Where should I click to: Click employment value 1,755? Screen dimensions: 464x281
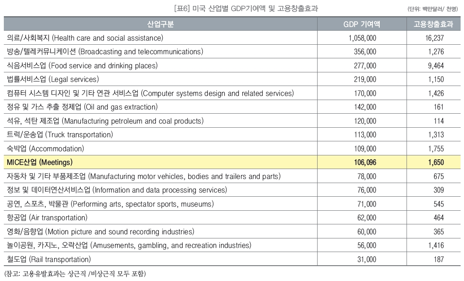tap(436, 149)
